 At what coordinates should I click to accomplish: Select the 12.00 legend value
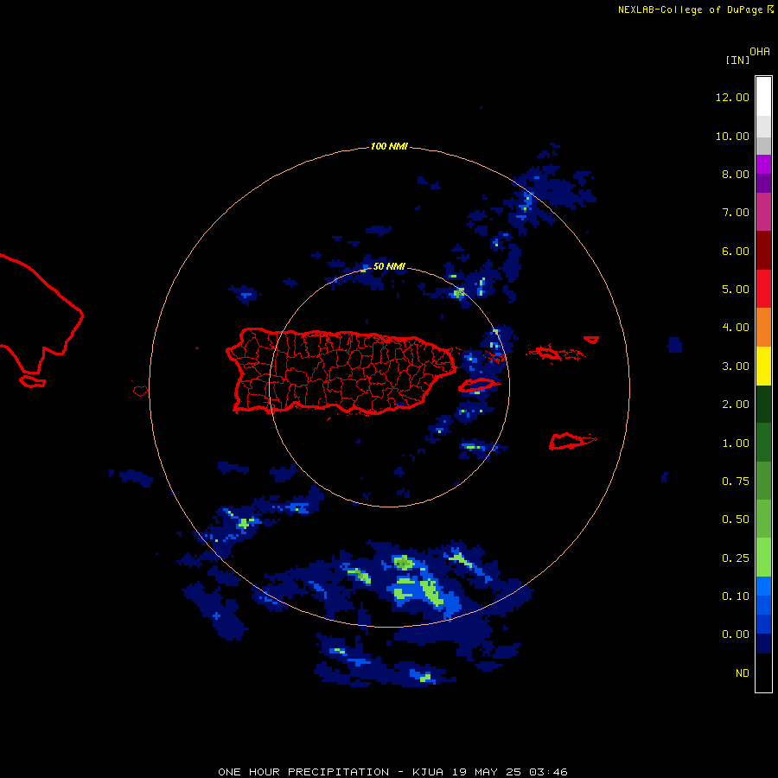pyautogui.click(x=732, y=97)
